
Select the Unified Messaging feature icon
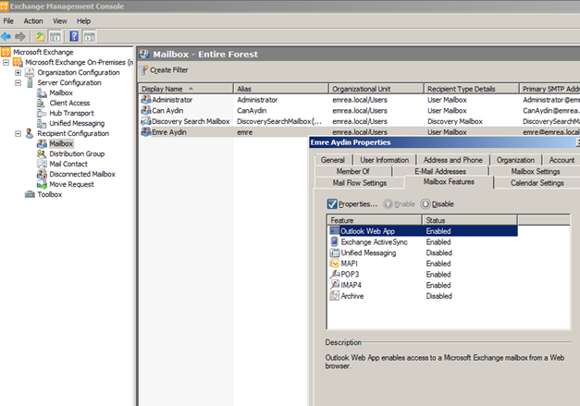(334, 252)
